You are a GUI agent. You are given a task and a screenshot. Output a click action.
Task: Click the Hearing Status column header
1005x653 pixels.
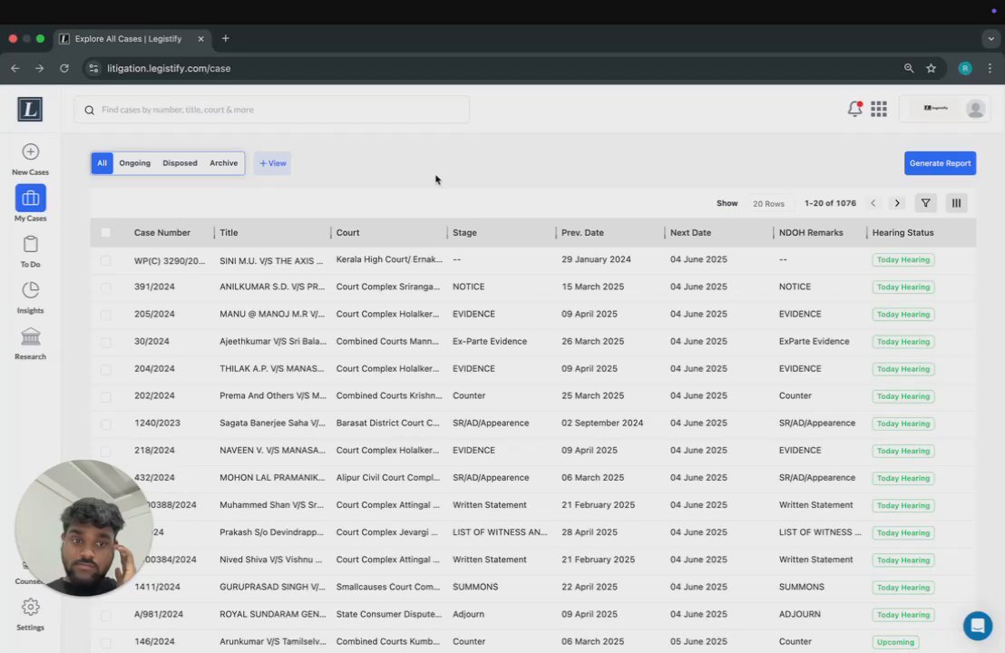point(903,232)
